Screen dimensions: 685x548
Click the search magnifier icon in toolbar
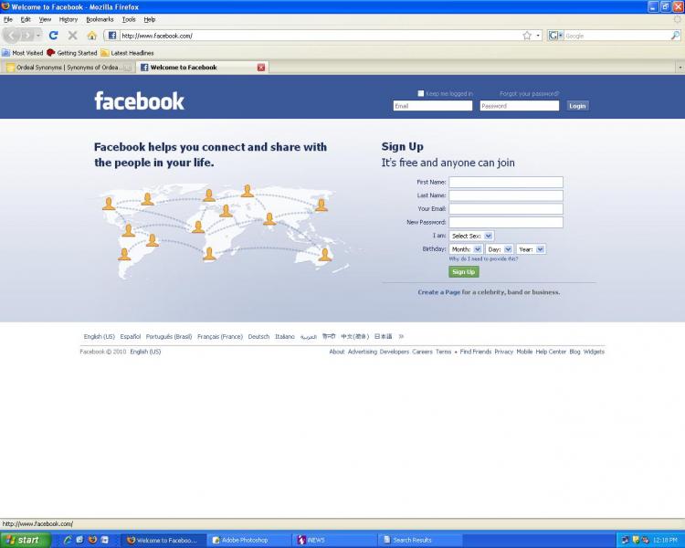click(675, 36)
